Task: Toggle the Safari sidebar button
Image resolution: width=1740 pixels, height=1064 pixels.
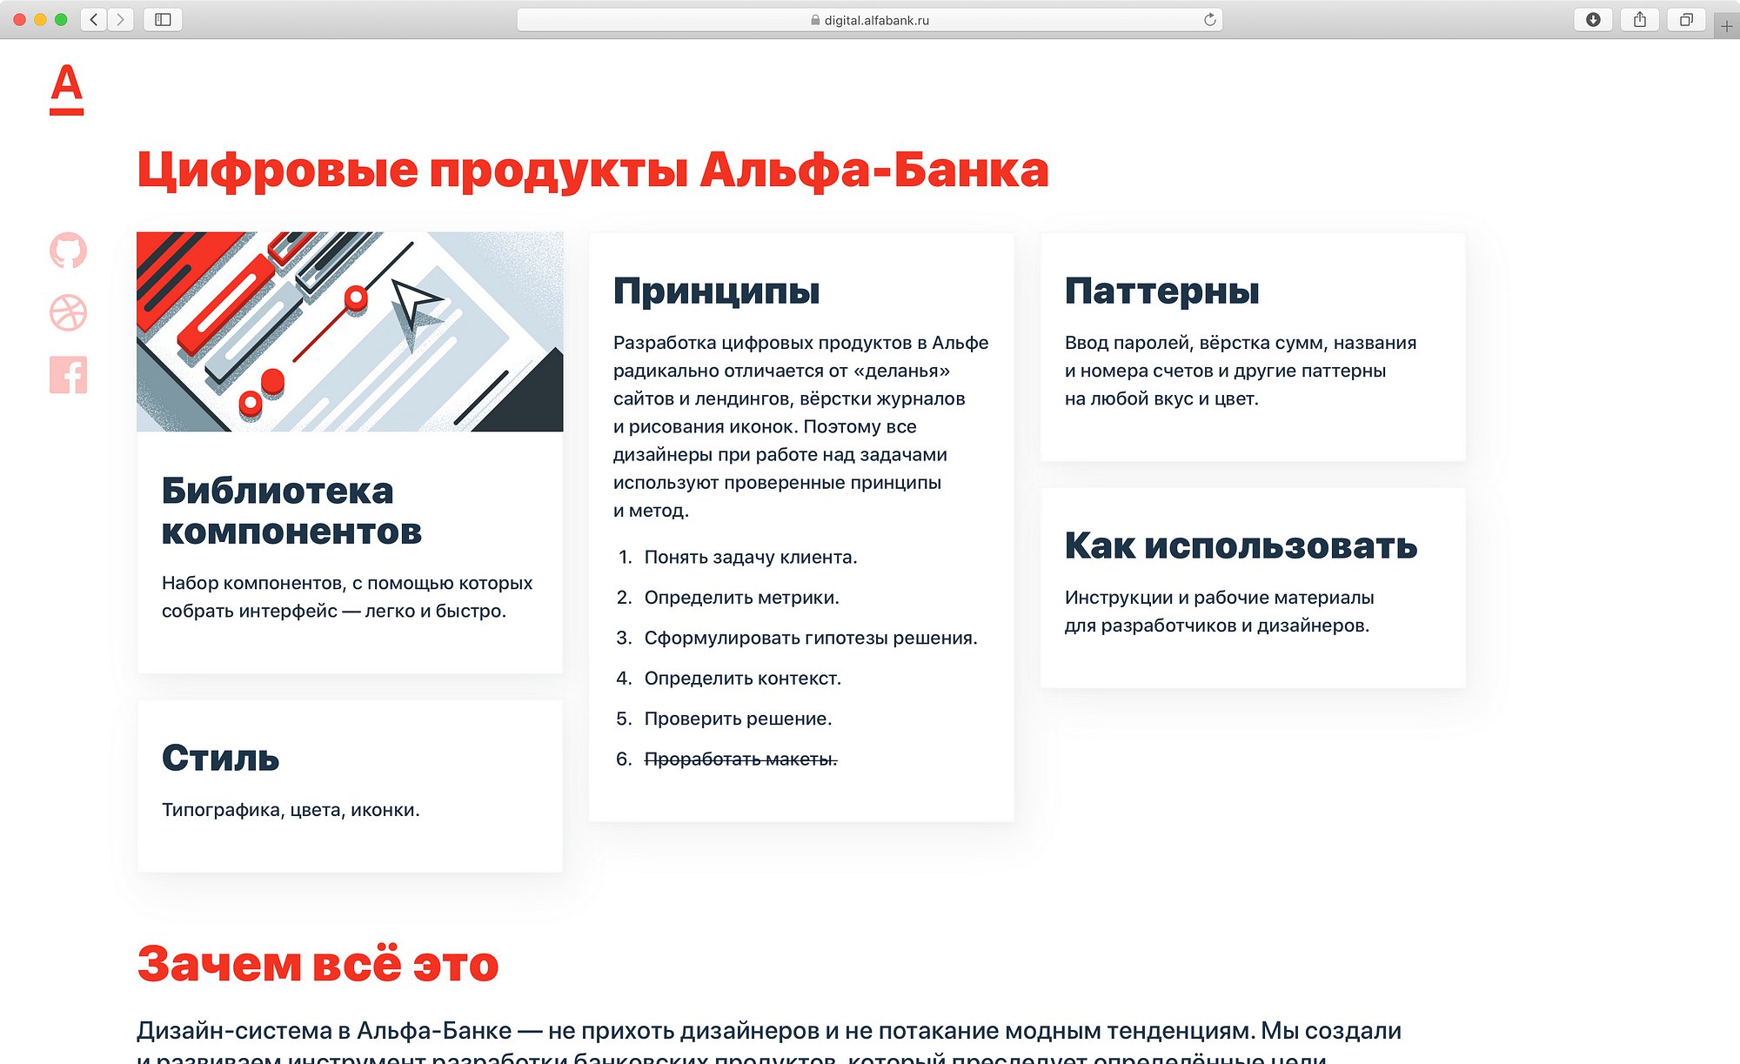Action: click(163, 19)
